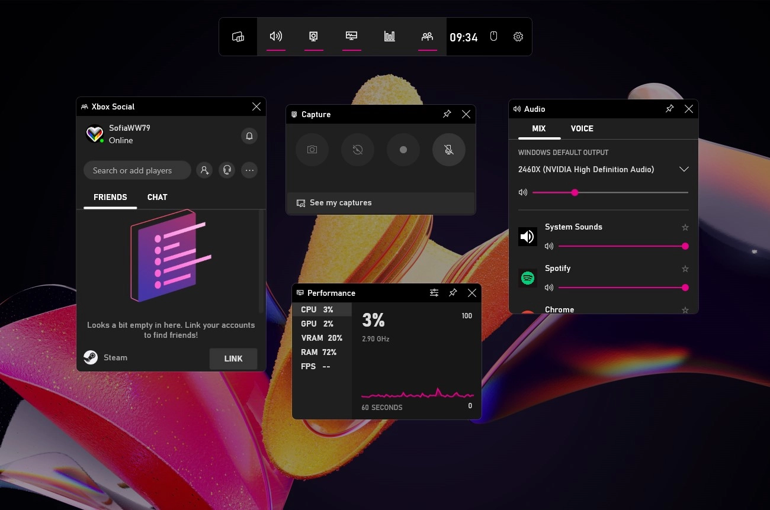
Task: Click the Online status text
Action: pos(121,140)
